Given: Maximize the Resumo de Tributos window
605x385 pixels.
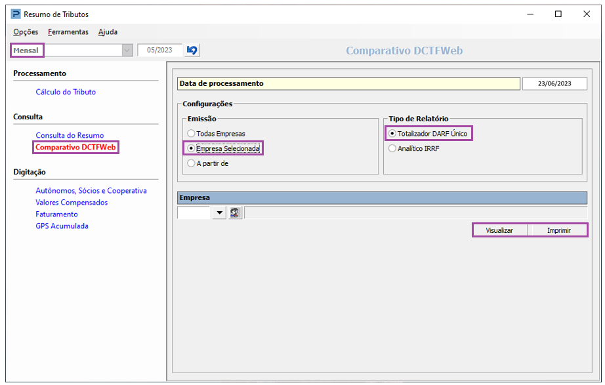Looking at the screenshot, I should click(558, 14).
